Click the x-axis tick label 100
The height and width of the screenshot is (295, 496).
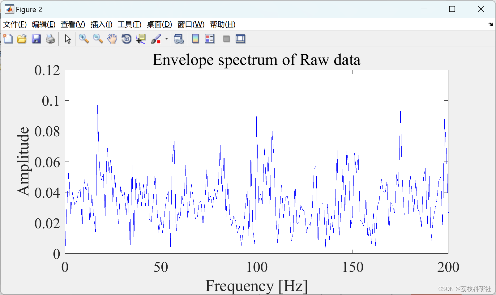coord(257,267)
